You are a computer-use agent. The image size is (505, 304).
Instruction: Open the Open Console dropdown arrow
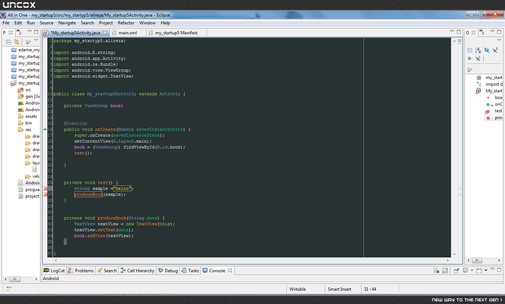click(486, 271)
